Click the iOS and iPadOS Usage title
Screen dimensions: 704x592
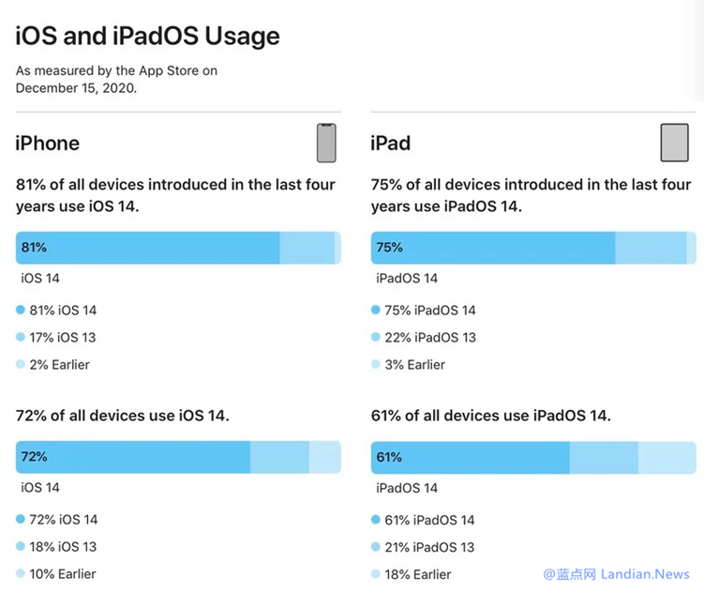tap(147, 36)
